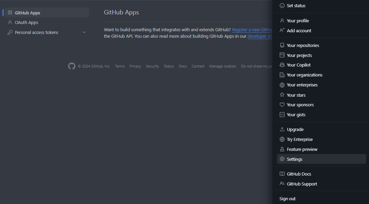Open Your sponsors menu entry

pyautogui.click(x=322, y=105)
